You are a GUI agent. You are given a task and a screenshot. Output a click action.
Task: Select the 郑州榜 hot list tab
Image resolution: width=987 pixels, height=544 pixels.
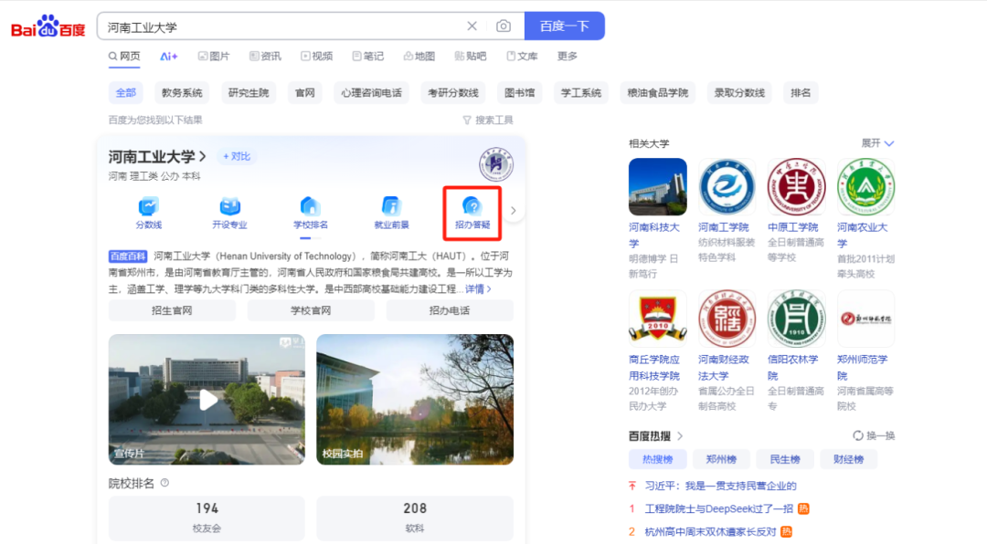(x=720, y=459)
